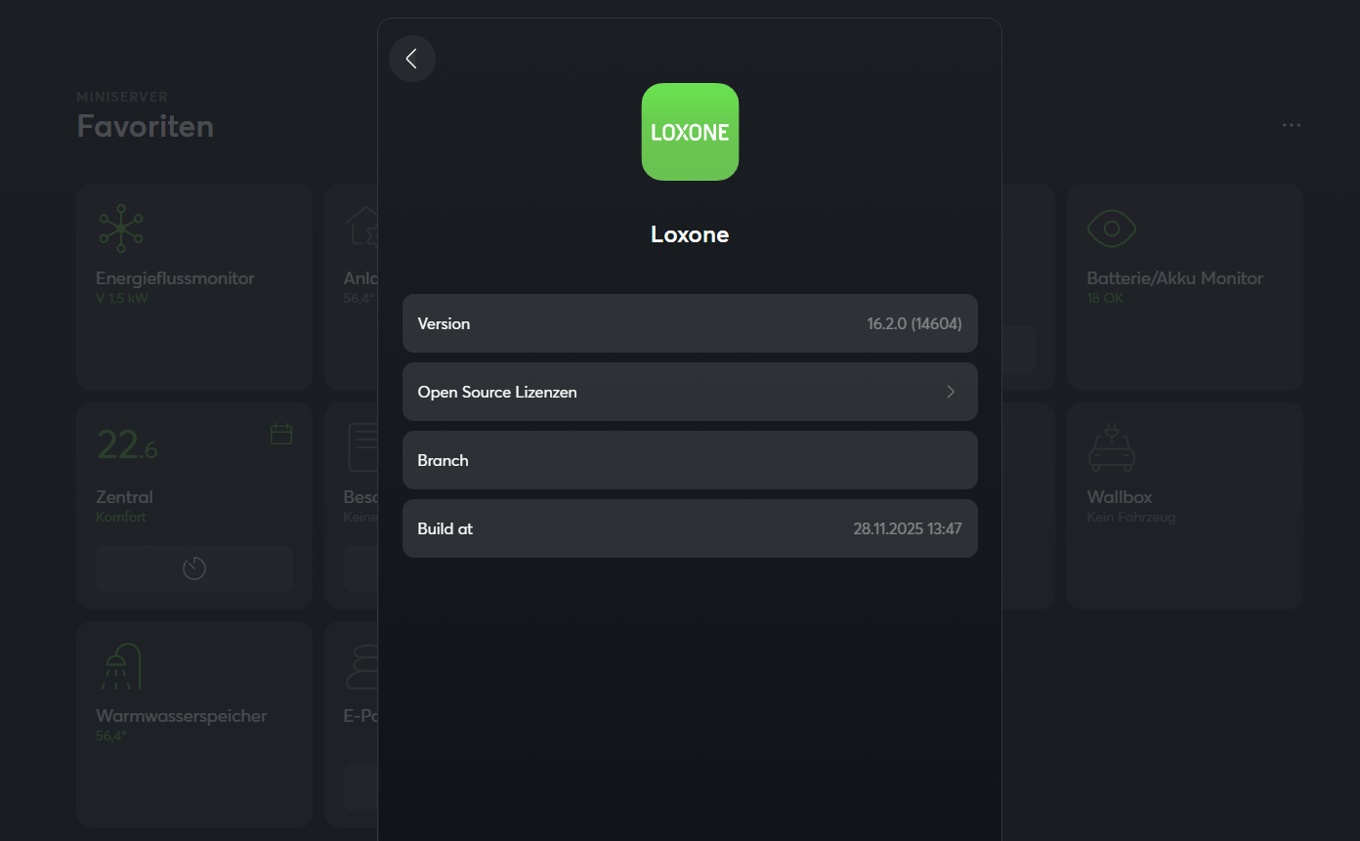Click the MINISERVER label above Favoriten

[x=123, y=97]
